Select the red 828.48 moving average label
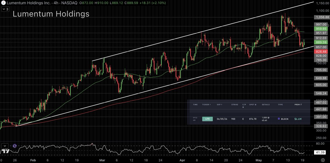This screenshot has width=330, height=163. pos(321,52)
